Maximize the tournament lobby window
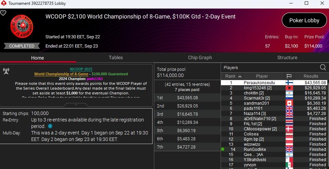The height and width of the screenshot is (169, 329). coord(306,3)
